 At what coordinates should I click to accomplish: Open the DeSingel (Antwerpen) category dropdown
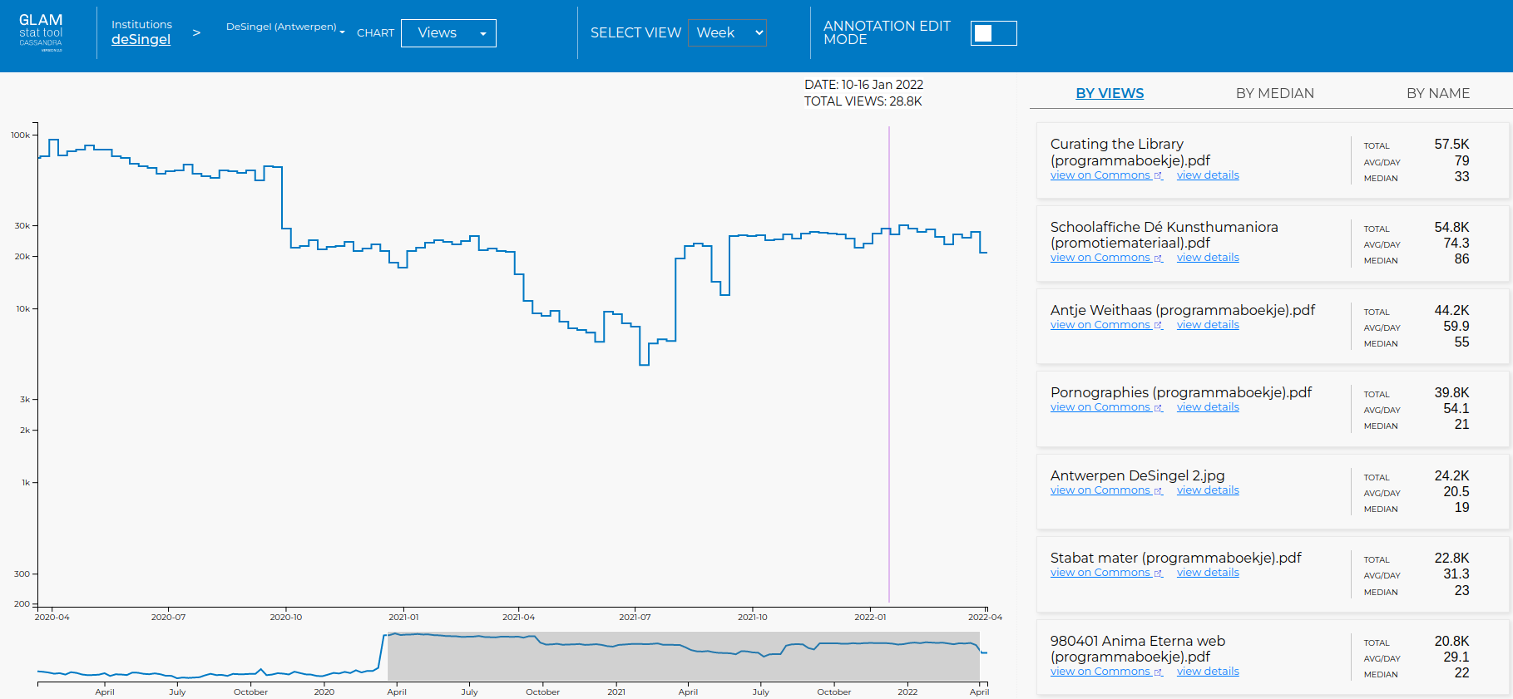click(285, 27)
